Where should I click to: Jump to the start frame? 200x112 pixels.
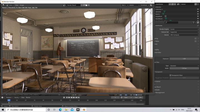[x=67, y=98]
